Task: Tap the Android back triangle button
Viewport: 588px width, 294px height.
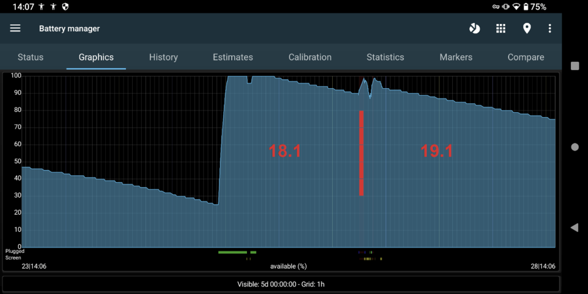Action: [x=574, y=228]
